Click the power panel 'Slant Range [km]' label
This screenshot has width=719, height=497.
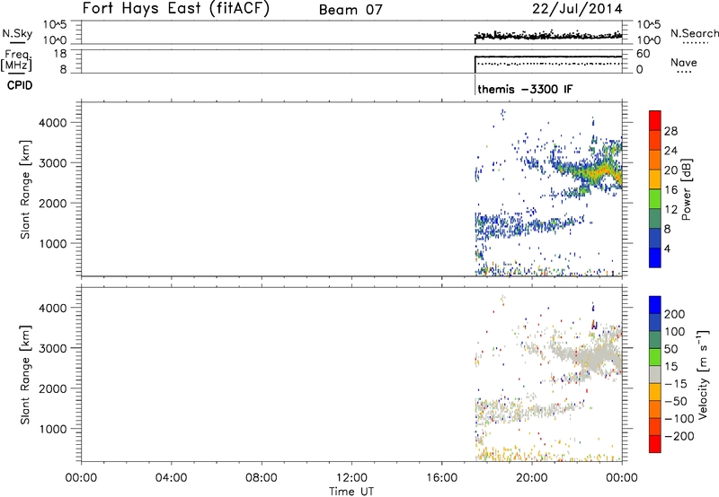(x=25, y=189)
